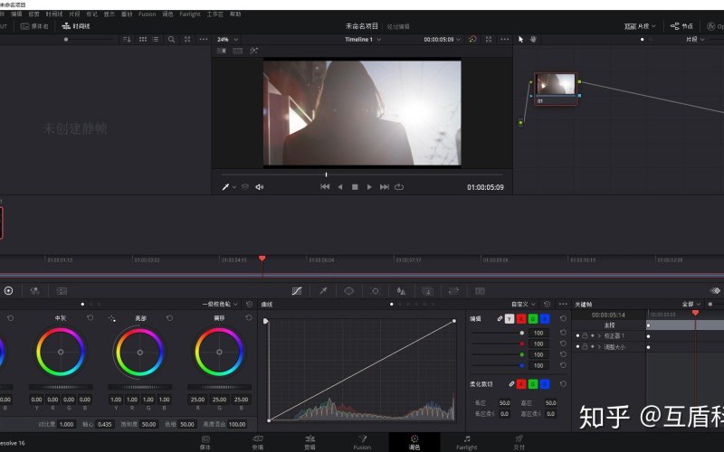Open the Power Window palette
724x452 pixels.
coord(349,291)
